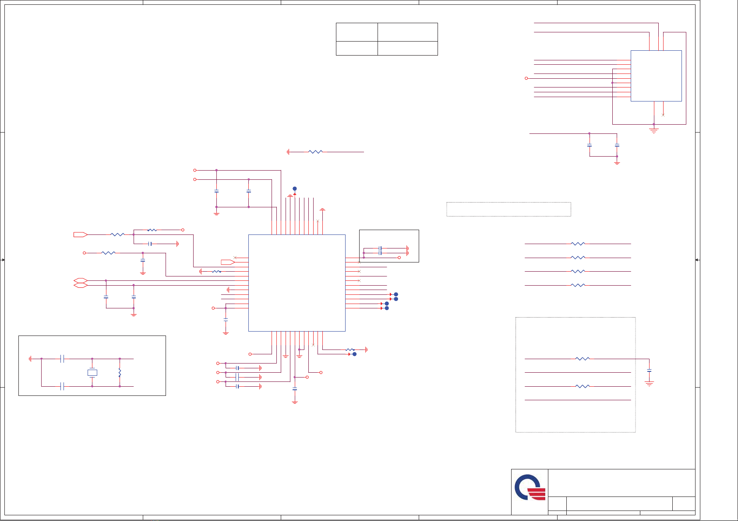The height and width of the screenshot is (521, 738).
Task: Select the crystal oscillator symbol in the boxed circuit
Action: (92, 373)
